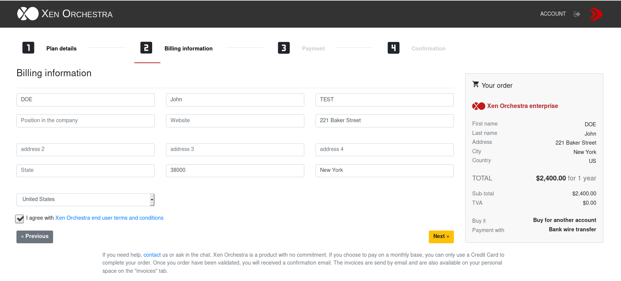The image size is (621, 281).
Task: Open the end user terms and conditions link
Action: coord(109,218)
